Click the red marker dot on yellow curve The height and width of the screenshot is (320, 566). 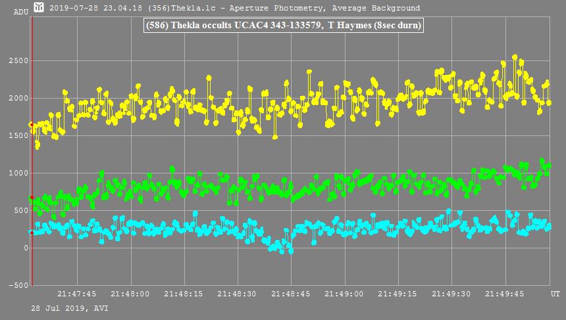click(x=32, y=124)
